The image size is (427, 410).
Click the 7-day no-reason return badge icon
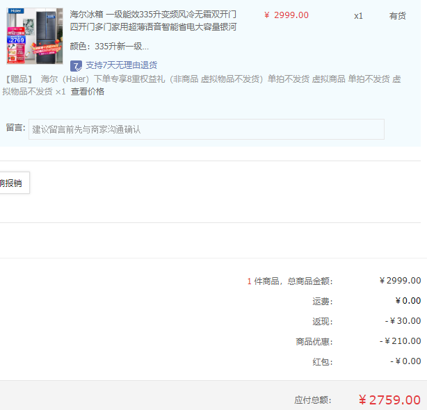(76, 65)
